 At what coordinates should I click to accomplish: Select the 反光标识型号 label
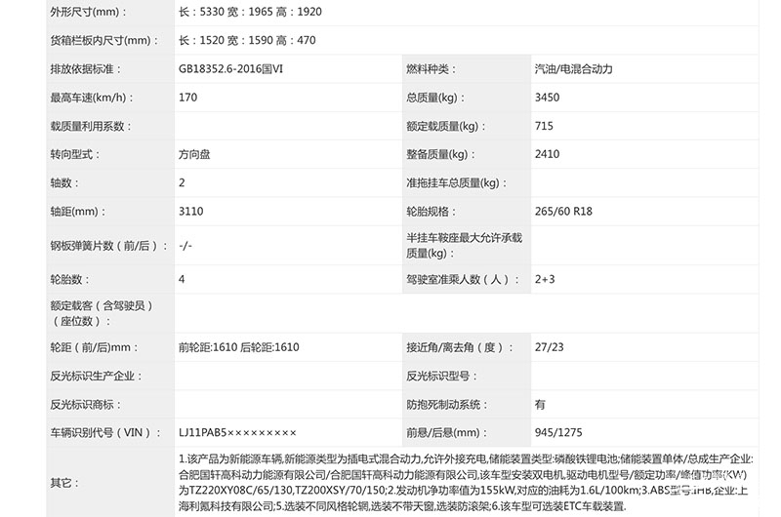pyautogui.click(x=441, y=377)
